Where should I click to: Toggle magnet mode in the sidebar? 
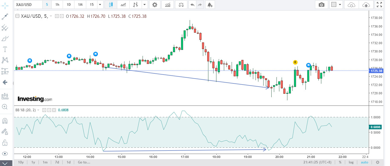[x=5, y=121]
